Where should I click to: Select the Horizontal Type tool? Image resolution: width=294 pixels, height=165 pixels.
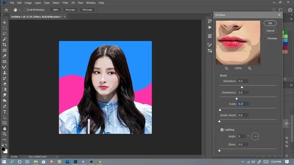(x=5, y=112)
